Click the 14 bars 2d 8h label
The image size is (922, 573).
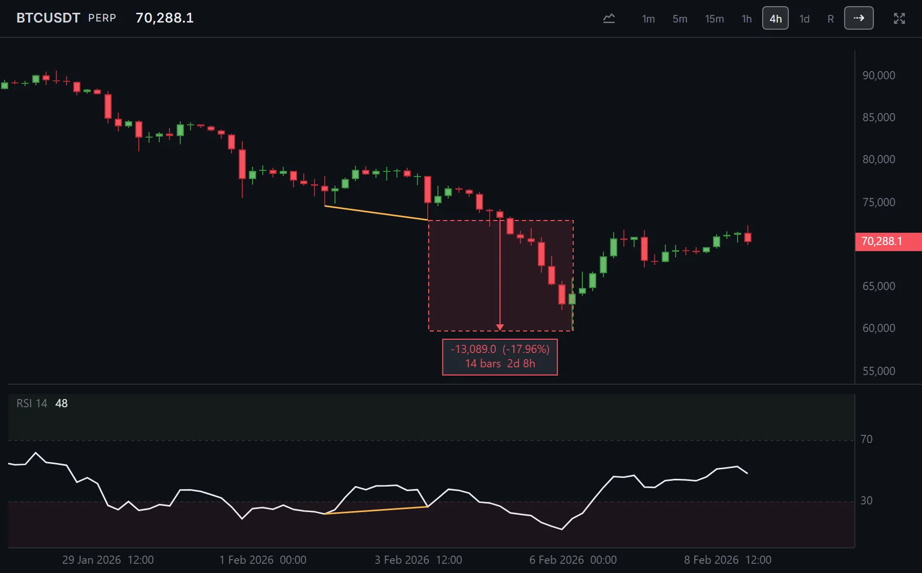pos(500,364)
